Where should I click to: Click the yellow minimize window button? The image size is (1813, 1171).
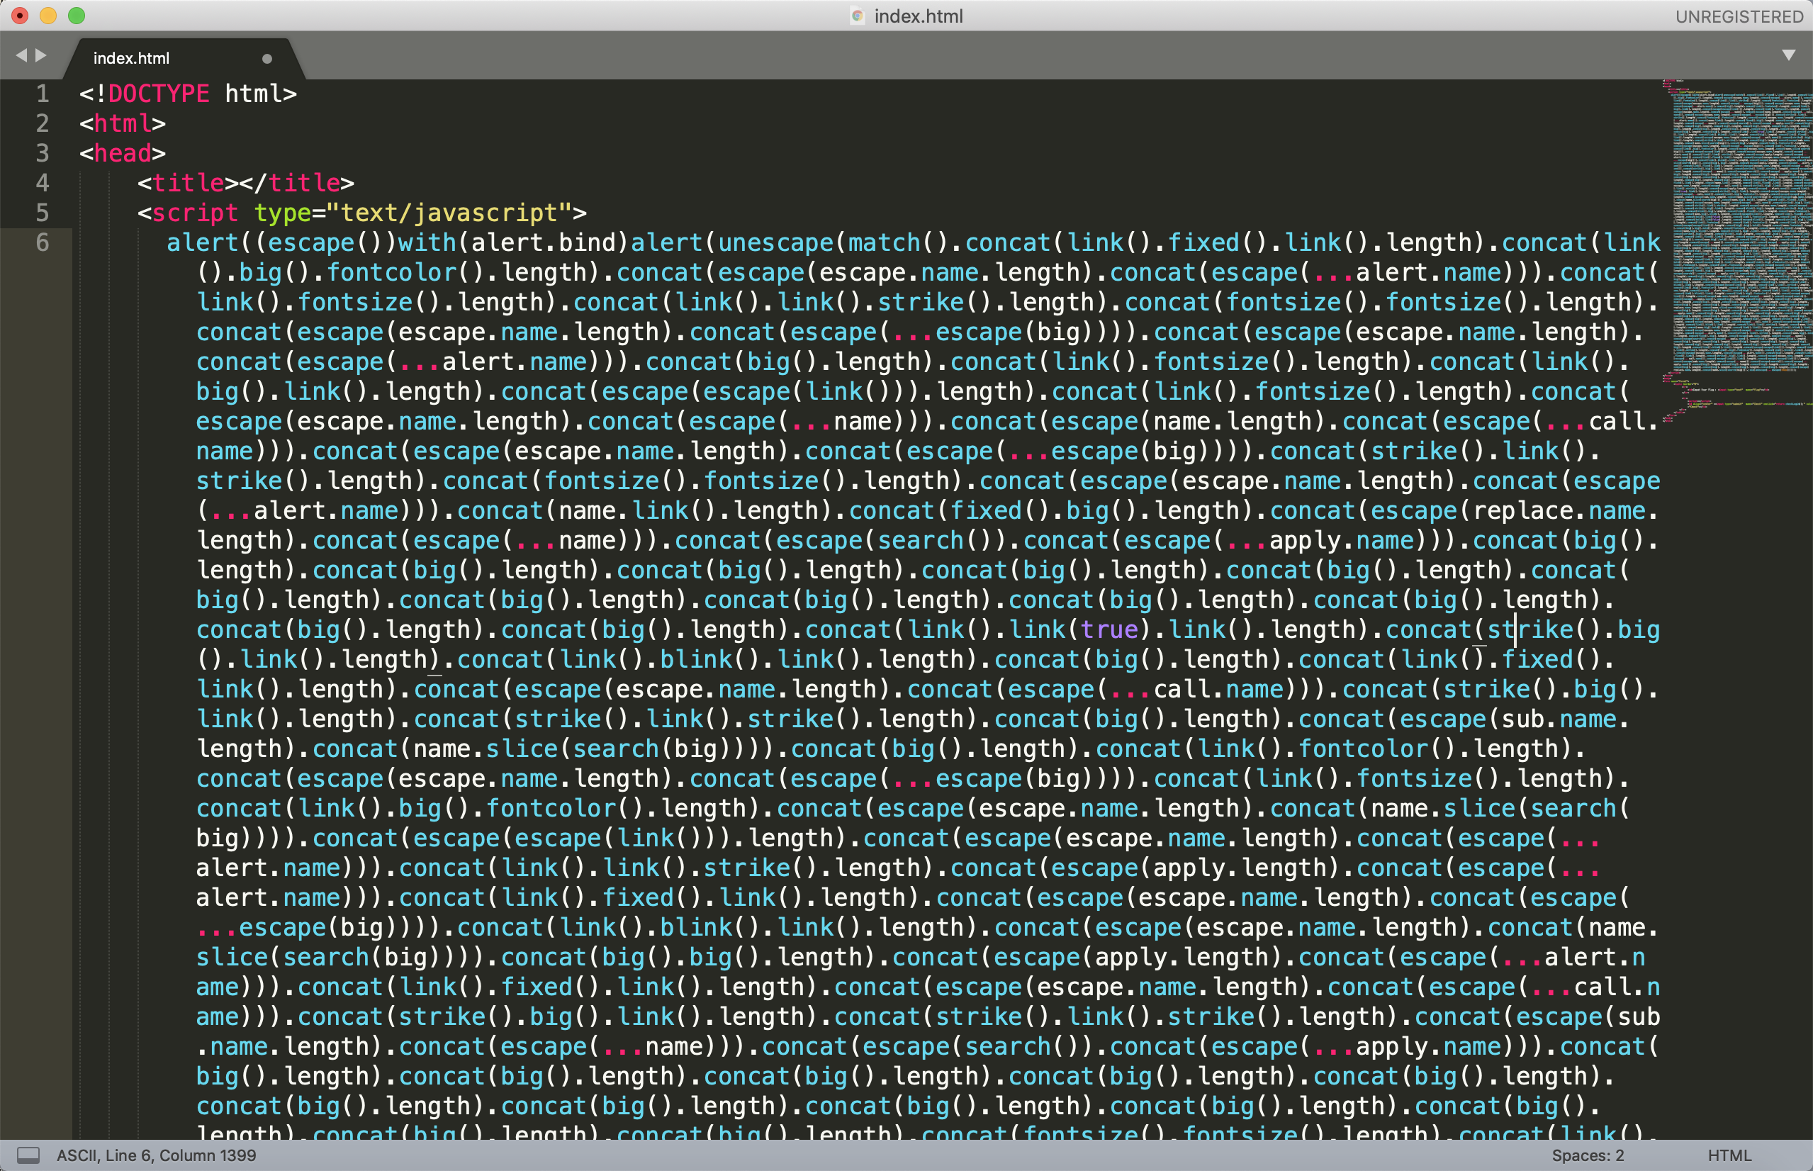click(49, 16)
